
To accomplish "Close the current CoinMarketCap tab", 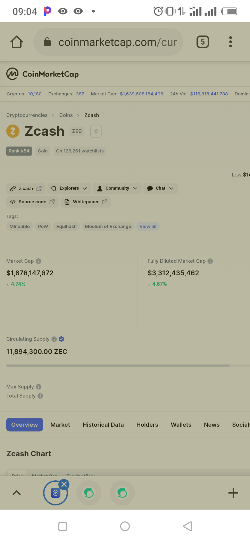I will coord(64,484).
